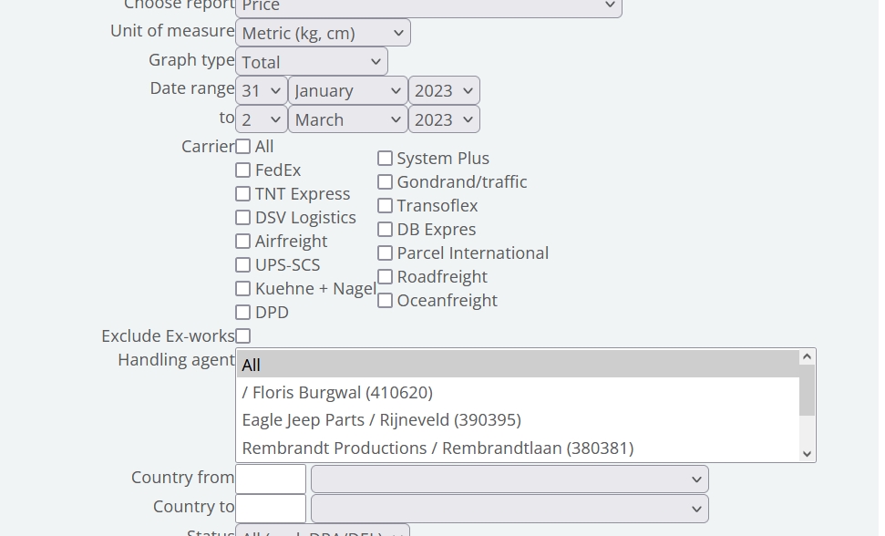885x536 pixels.
Task: Tick the DSV Logistics checkbox
Action: [243, 218]
